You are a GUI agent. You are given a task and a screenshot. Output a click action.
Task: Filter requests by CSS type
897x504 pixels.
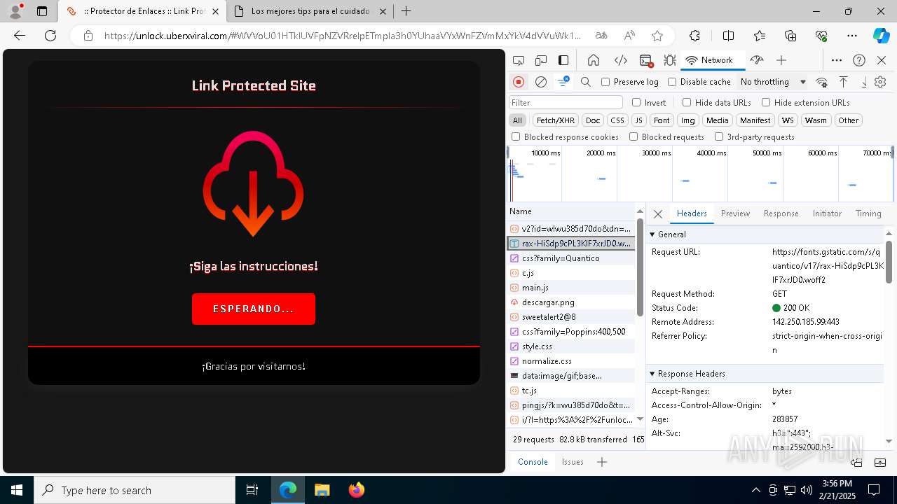coord(617,120)
